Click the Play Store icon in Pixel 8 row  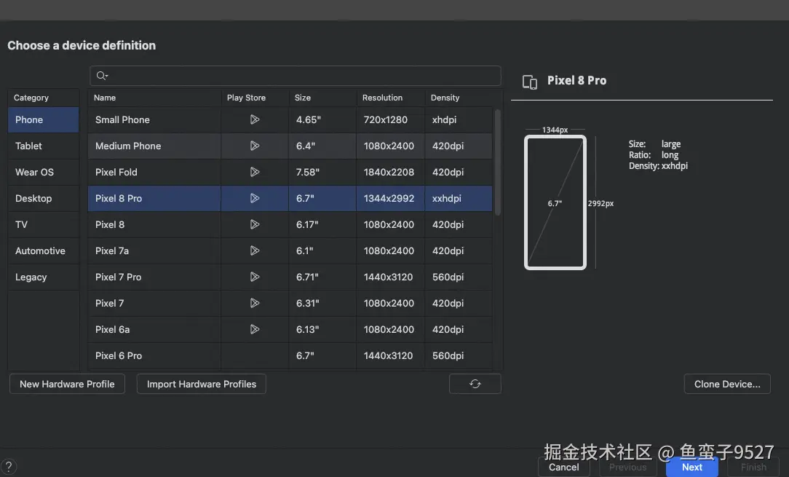tap(255, 224)
